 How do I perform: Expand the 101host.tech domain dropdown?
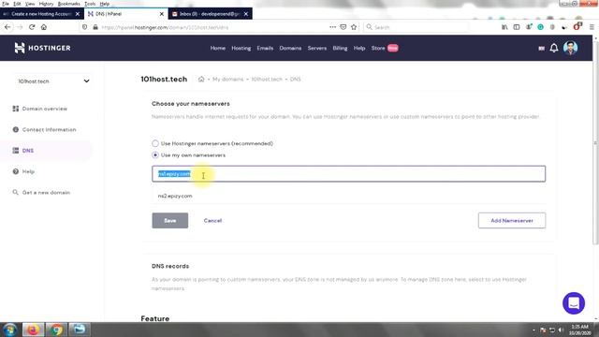click(x=53, y=81)
